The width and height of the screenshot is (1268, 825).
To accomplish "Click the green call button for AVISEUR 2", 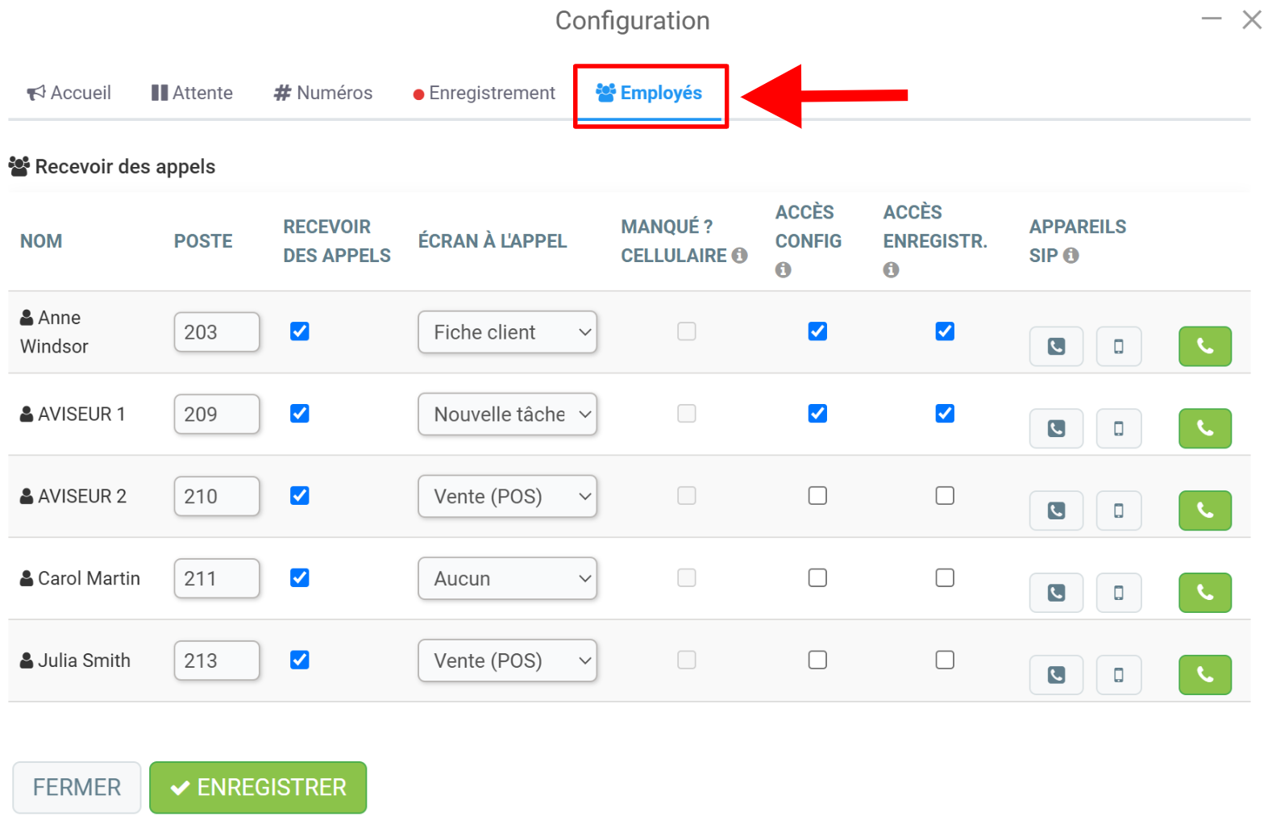I will (x=1204, y=510).
